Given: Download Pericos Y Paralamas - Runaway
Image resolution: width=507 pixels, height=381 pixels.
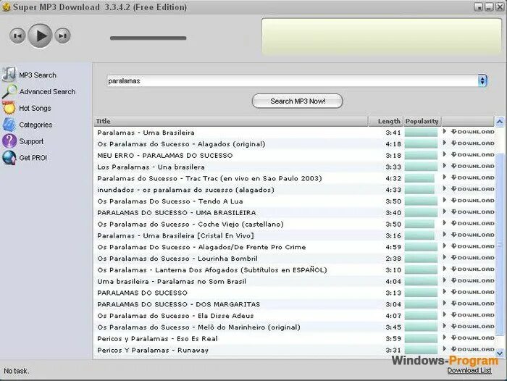Looking at the screenshot, I should click(472, 350).
